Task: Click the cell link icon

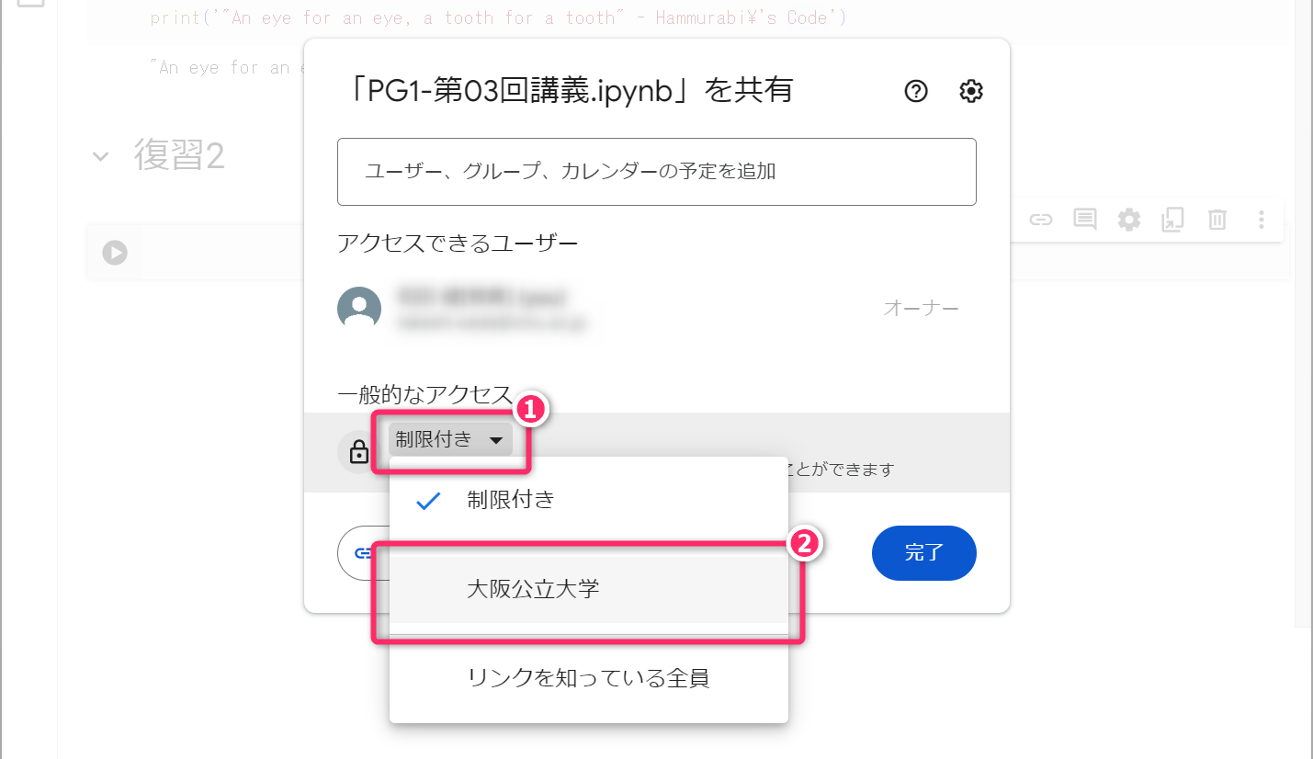Action: [x=1040, y=220]
